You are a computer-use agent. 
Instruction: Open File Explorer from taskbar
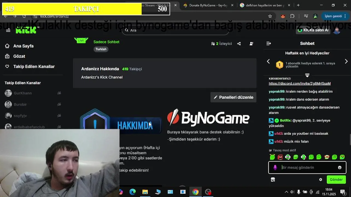click(145, 192)
